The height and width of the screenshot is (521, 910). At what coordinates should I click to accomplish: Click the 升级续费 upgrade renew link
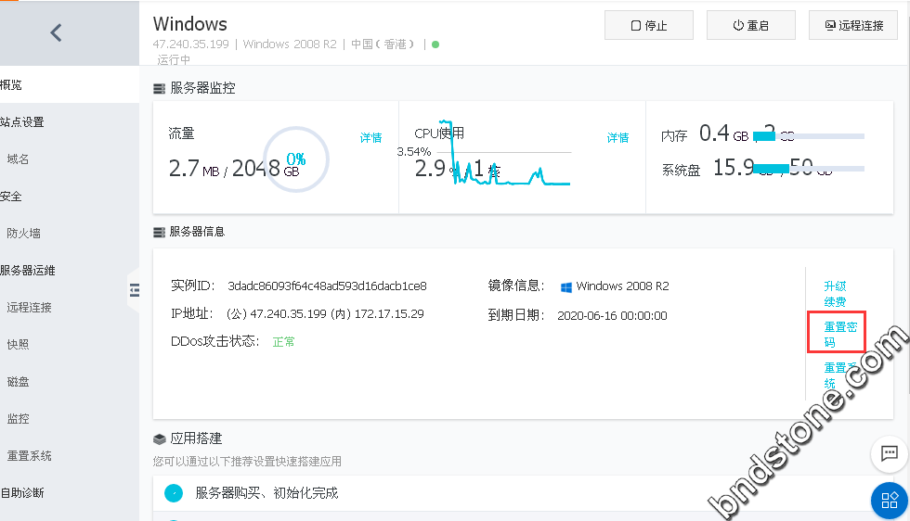(x=835, y=294)
